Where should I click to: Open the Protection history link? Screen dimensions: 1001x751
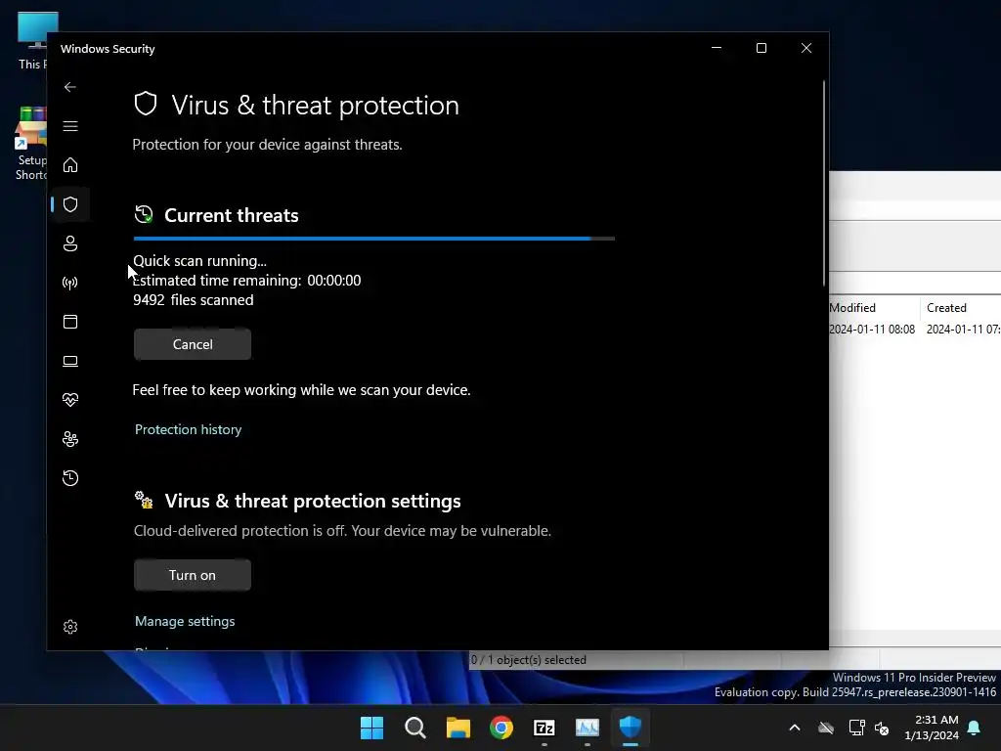(189, 430)
